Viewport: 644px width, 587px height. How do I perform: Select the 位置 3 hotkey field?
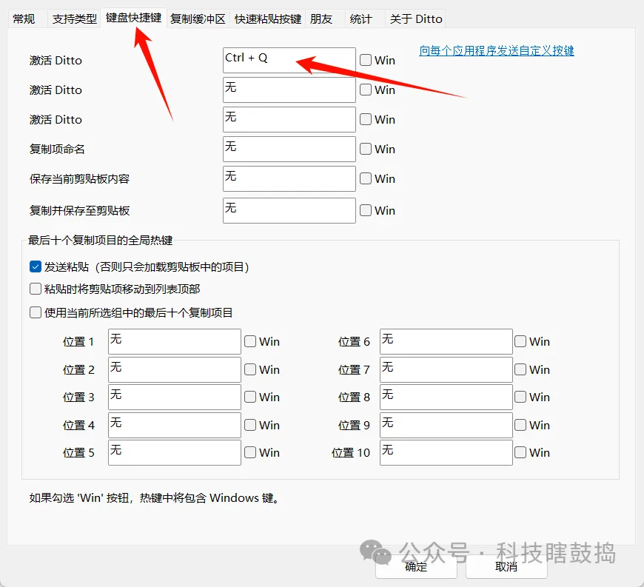pos(175,398)
